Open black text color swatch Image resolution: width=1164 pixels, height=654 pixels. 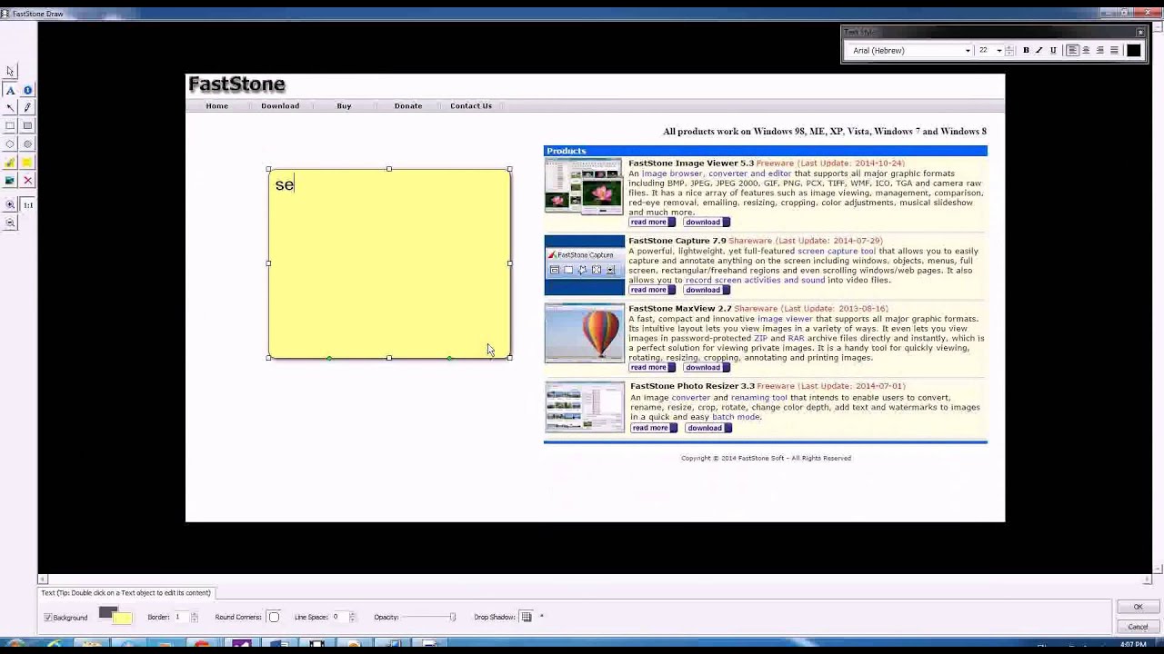[x=1133, y=51]
